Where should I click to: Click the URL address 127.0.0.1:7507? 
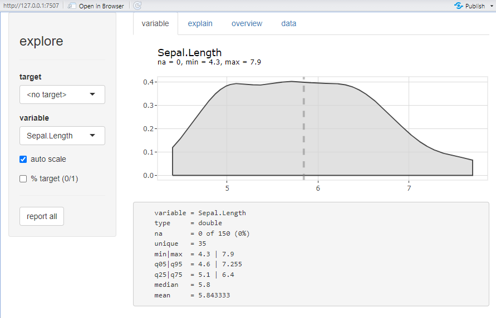(31, 6)
